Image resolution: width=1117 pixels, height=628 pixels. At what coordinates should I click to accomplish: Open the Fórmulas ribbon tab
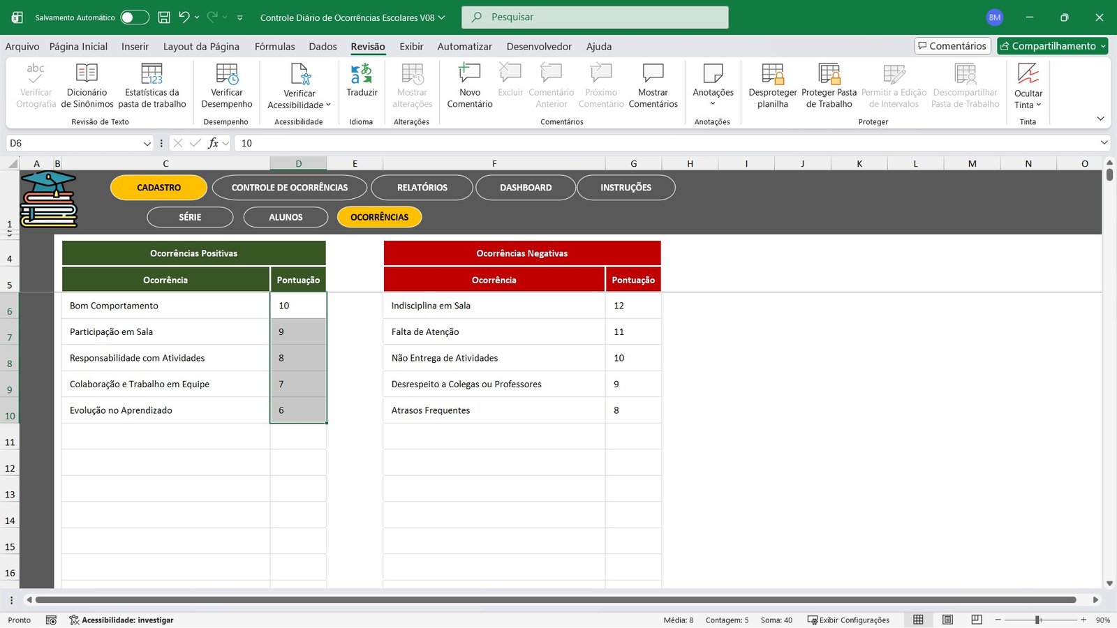coord(274,47)
